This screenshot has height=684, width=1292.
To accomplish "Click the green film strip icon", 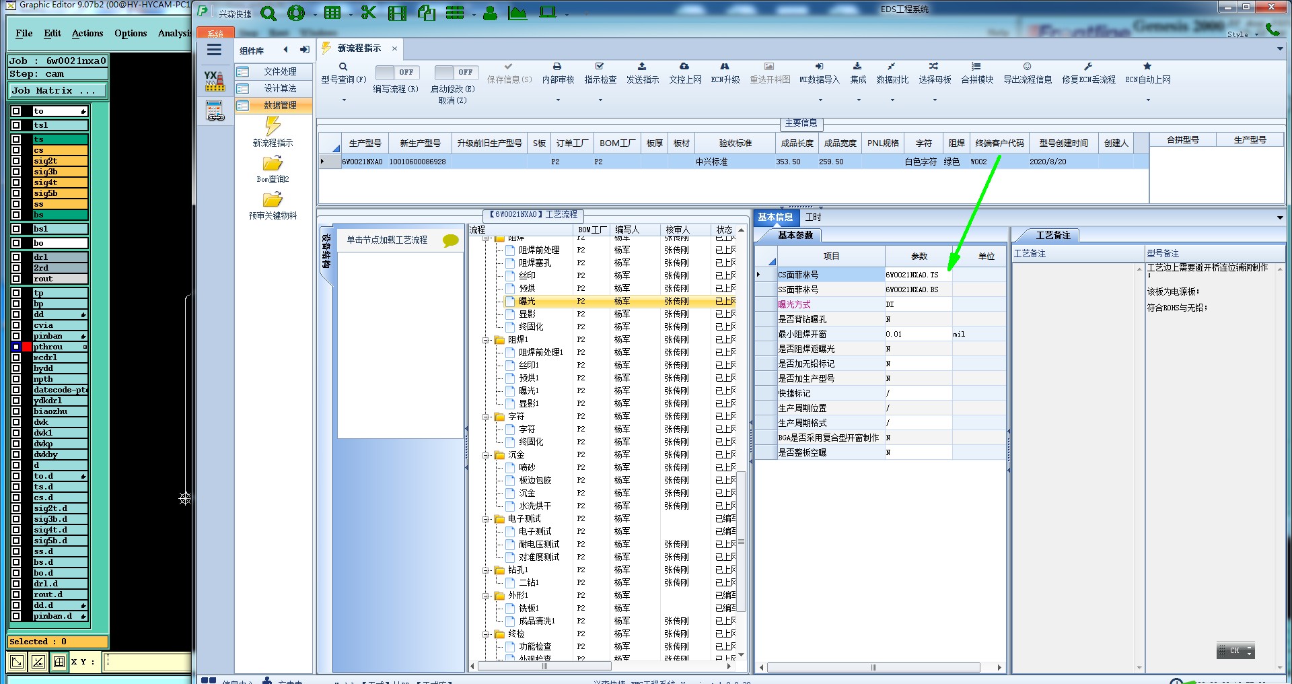I will tap(397, 13).
